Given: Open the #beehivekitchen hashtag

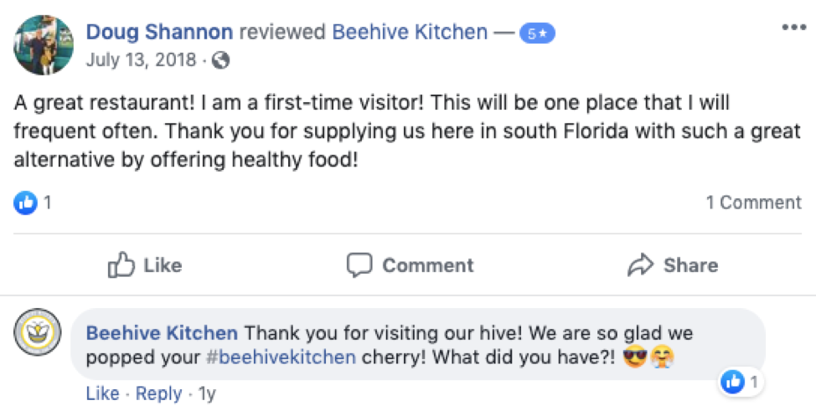Looking at the screenshot, I should 281,357.
